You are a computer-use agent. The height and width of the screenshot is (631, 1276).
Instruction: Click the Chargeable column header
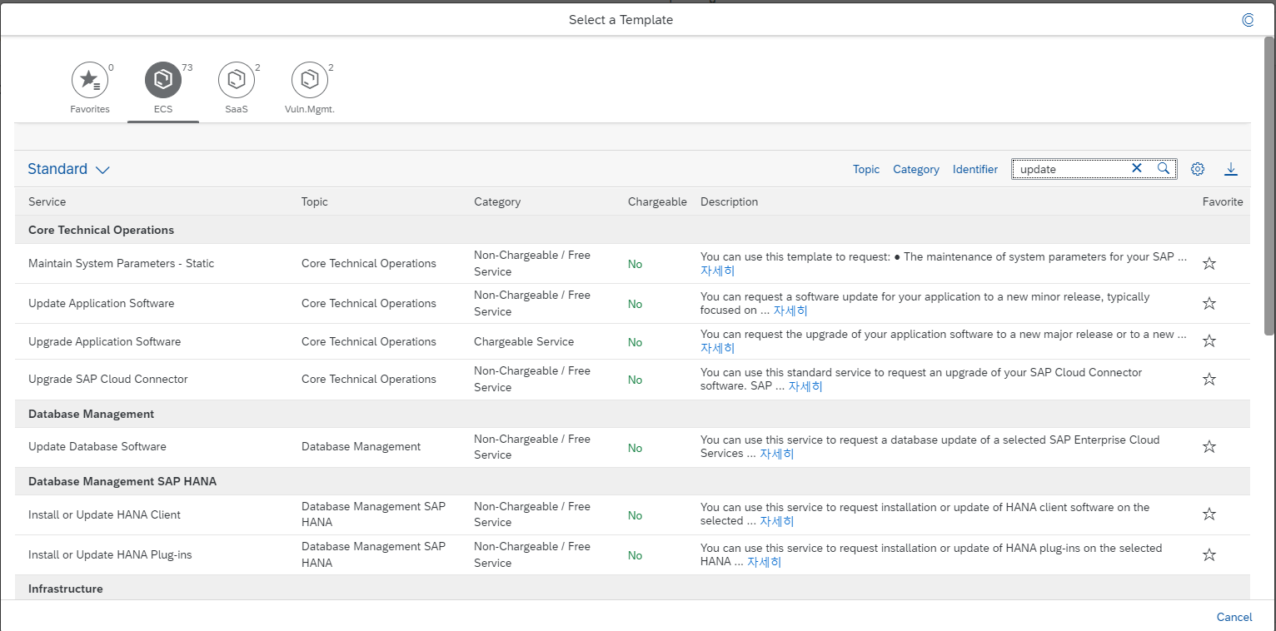pyautogui.click(x=657, y=201)
